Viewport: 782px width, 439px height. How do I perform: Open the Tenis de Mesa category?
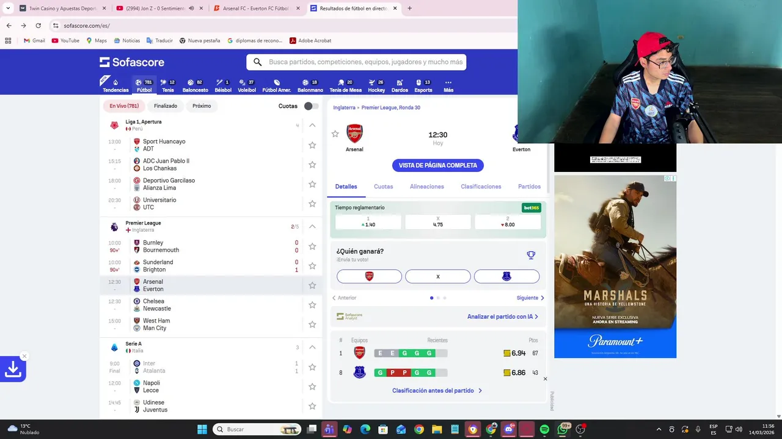346,86
